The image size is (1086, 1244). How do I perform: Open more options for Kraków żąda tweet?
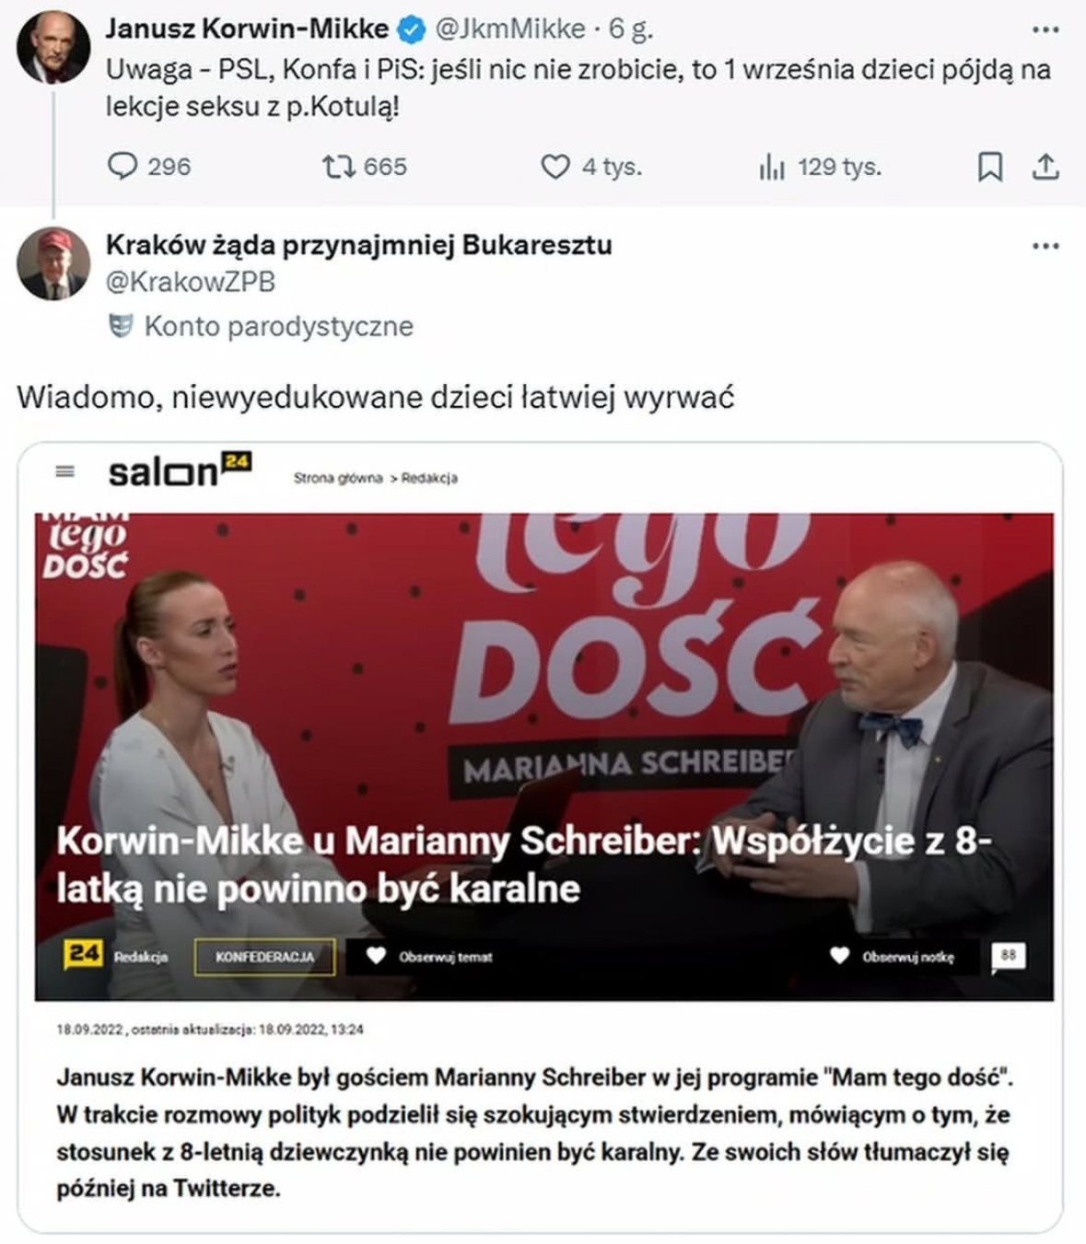click(x=1045, y=246)
